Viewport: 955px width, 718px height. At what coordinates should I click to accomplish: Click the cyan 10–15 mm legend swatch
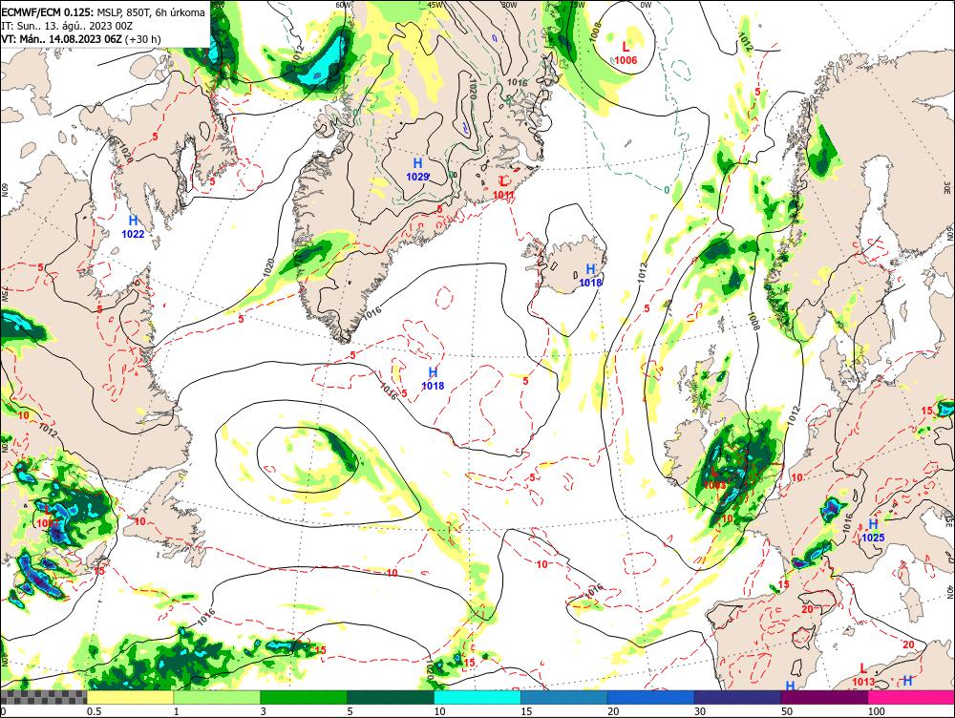point(477,697)
